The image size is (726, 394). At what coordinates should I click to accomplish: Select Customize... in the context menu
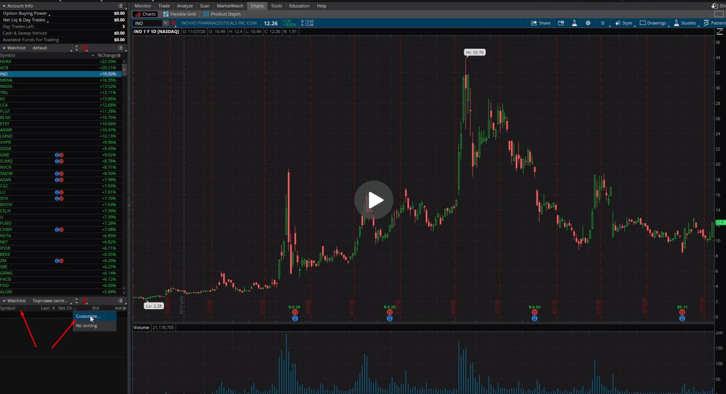(x=88, y=316)
